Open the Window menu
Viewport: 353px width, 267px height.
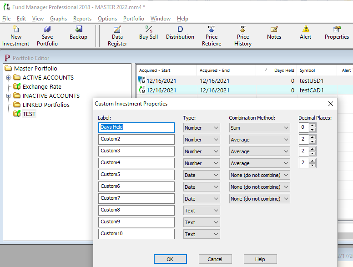pyautogui.click(x=161, y=19)
